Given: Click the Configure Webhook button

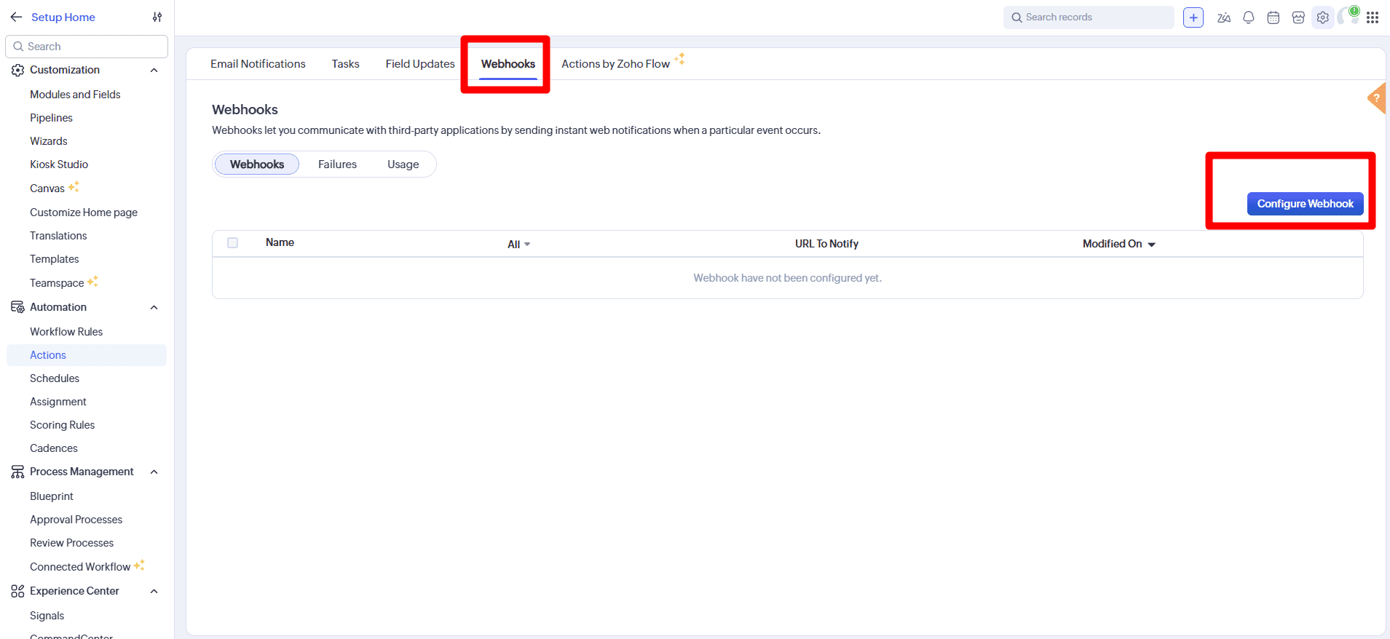Looking at the screenshot, I should point(1305,204).
